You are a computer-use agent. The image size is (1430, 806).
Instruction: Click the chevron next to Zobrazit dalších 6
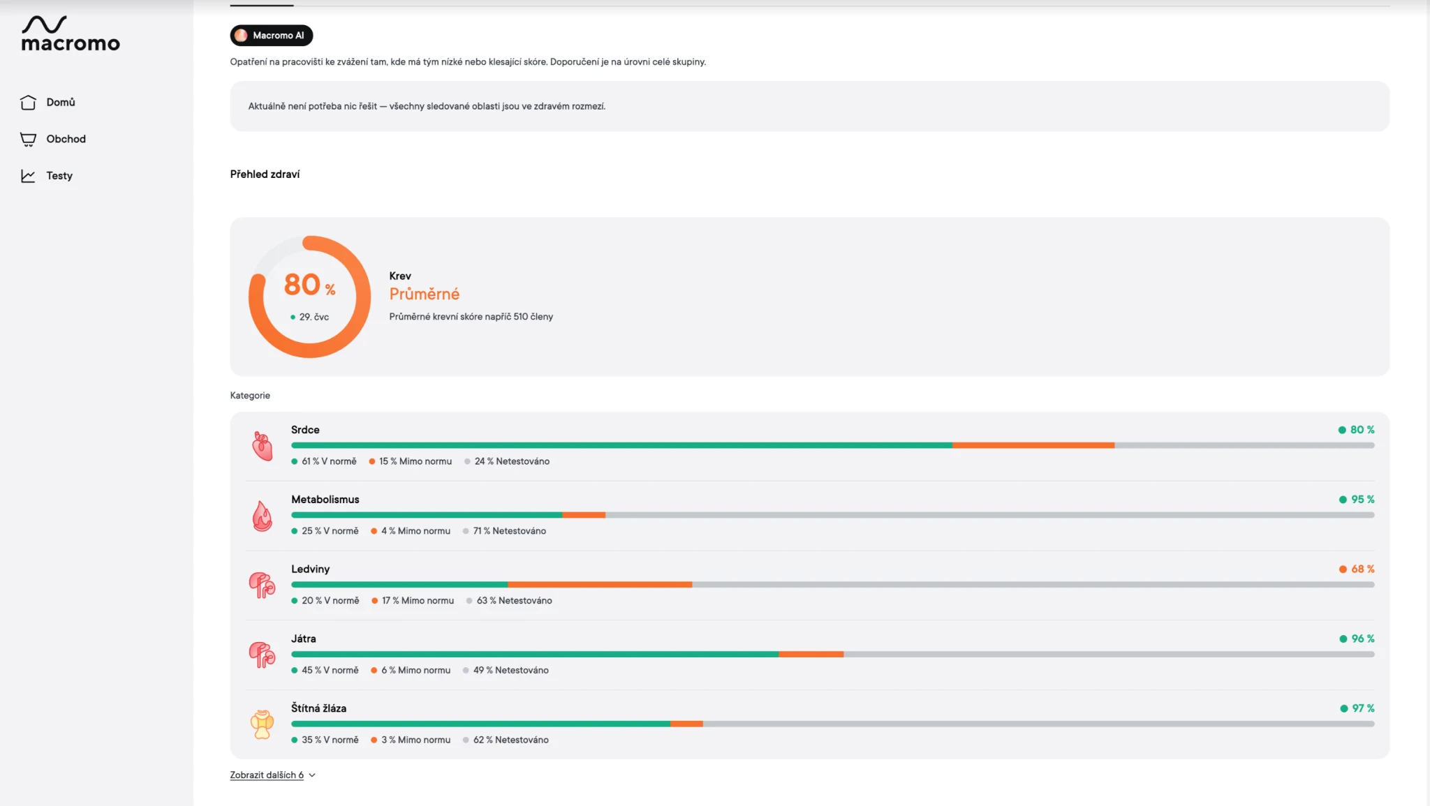pyautogui.click(x=312, y=775)
